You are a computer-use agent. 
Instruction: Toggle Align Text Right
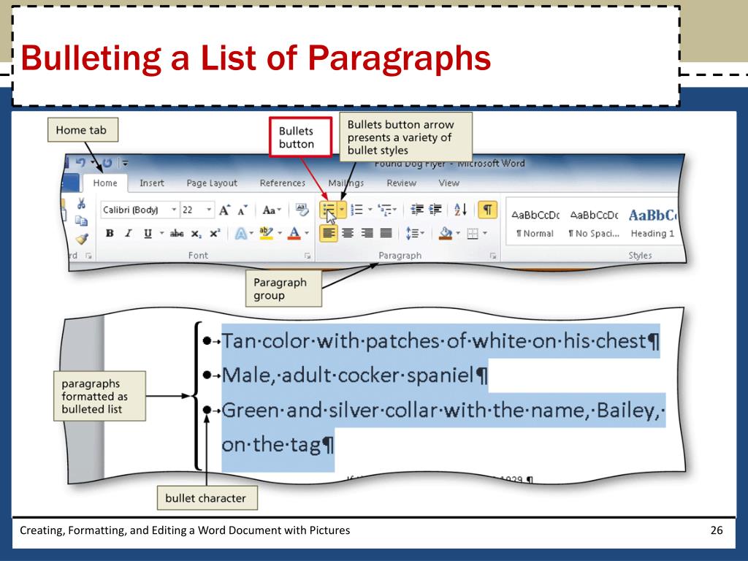point(367,233)
